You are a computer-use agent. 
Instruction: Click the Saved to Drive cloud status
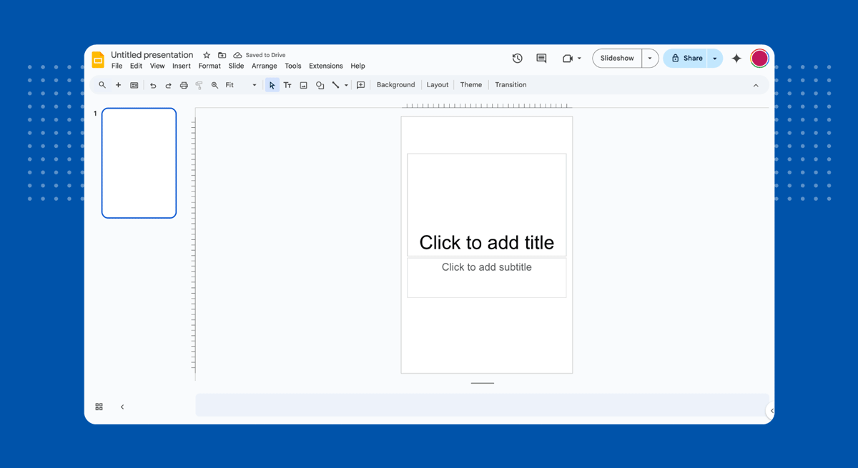pos(260,55)
